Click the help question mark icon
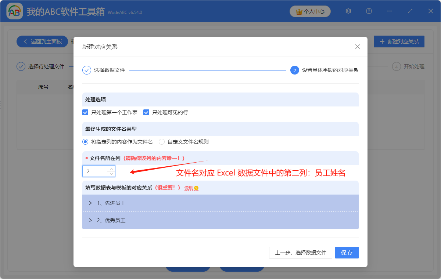The width and height of the screenshot is (441, 279). pos(369,11)
